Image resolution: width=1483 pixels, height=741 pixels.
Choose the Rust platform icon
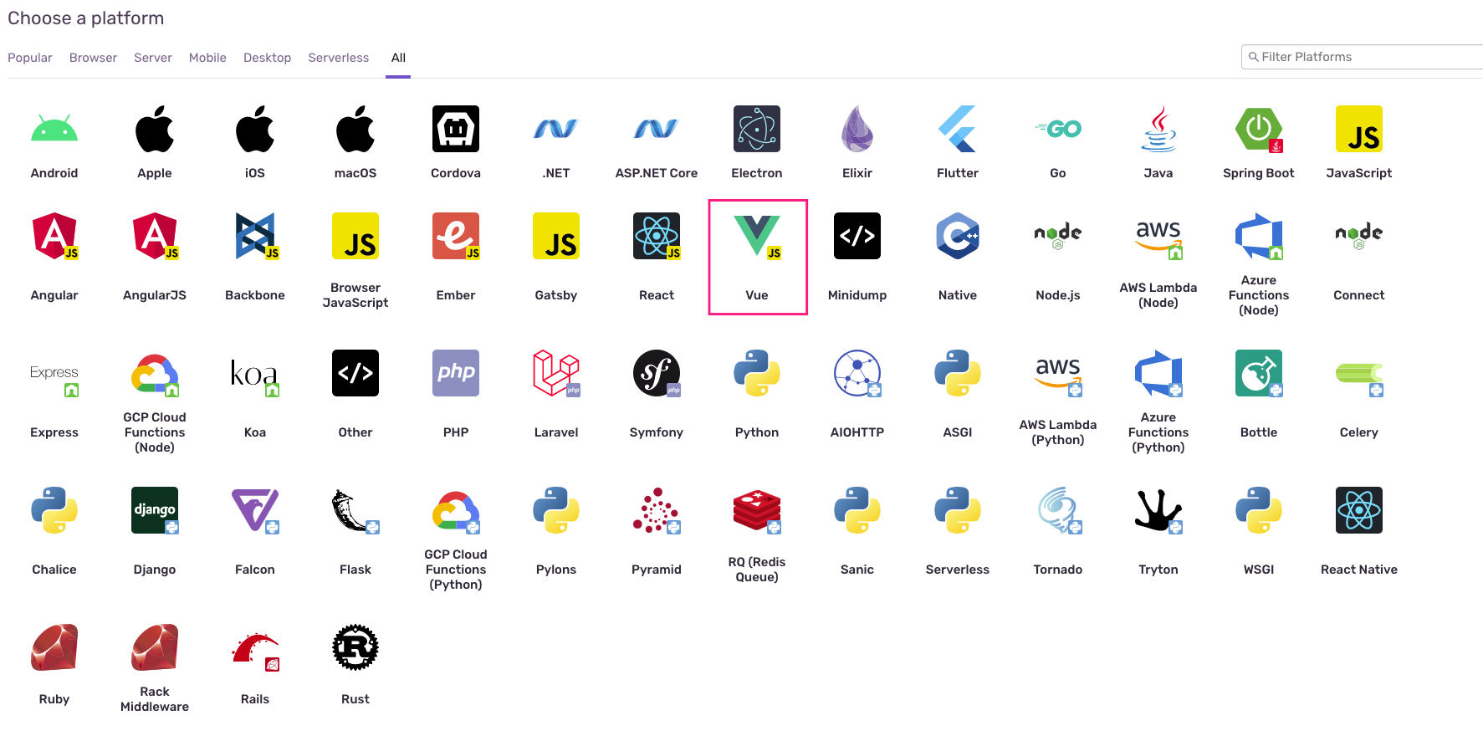[x=355, y=647]
